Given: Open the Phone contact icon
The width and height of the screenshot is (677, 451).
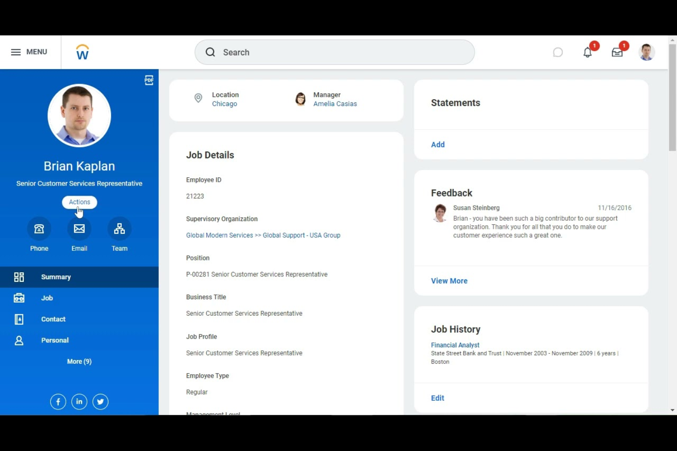Looking at the screenshot, I should click(39, 228).
